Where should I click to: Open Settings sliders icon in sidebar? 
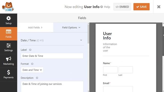coord(8,45)
